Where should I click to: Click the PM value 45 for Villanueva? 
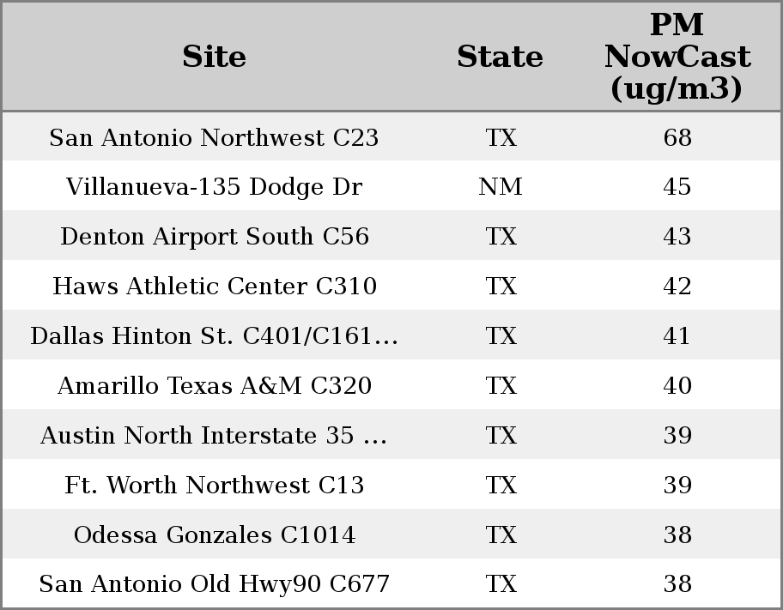pyautogui.click(x=677, y=187)
